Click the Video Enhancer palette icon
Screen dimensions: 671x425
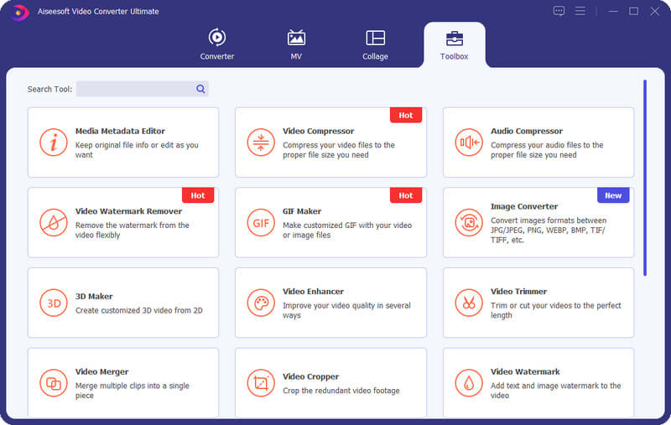coord(261,303)
